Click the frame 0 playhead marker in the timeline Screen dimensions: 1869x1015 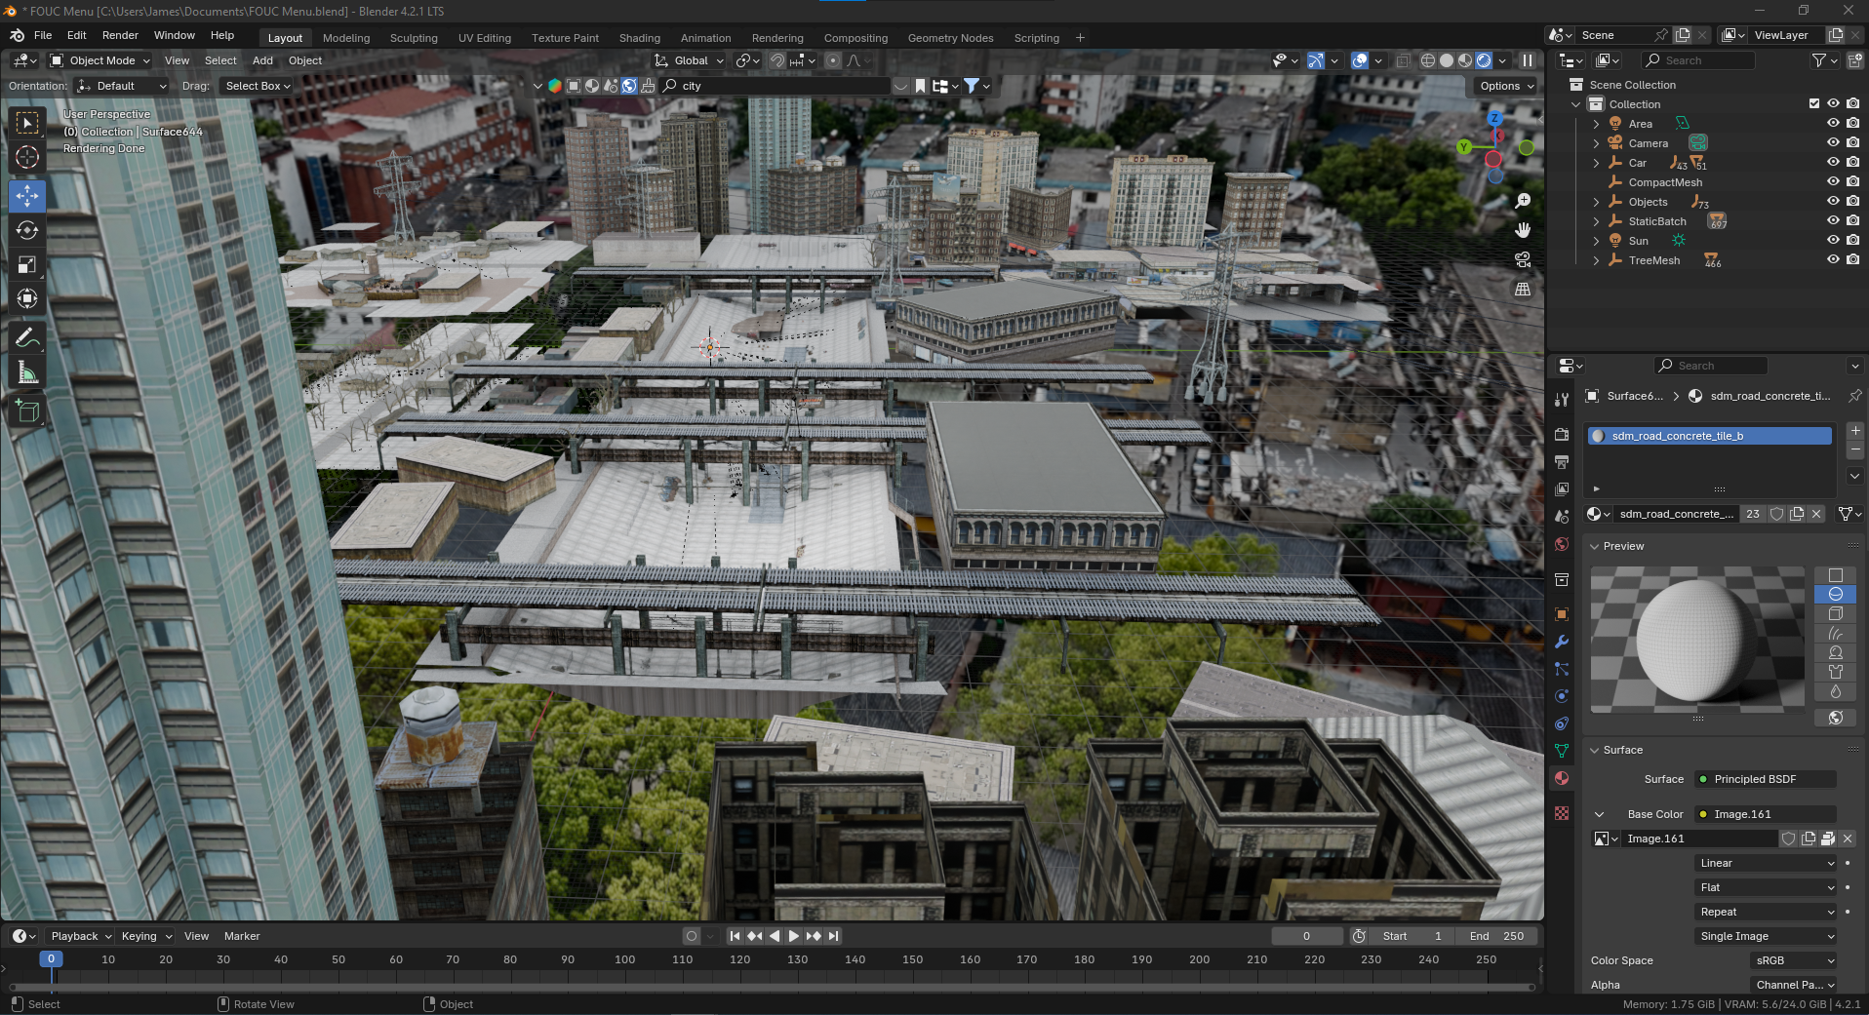(x=51, y=959)
